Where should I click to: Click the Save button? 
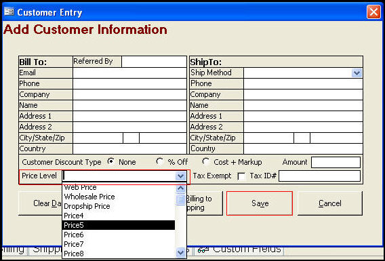[x=260, y=203]
